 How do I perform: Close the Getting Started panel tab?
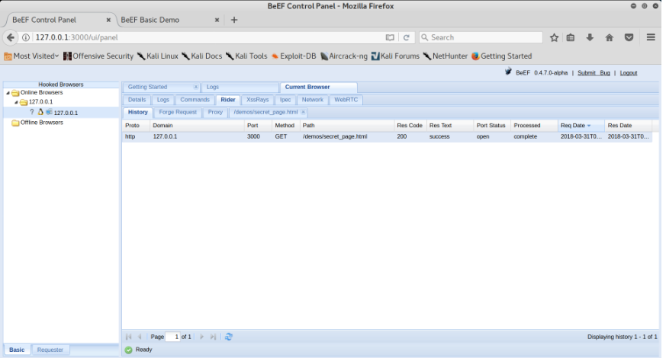coord(196,87)
